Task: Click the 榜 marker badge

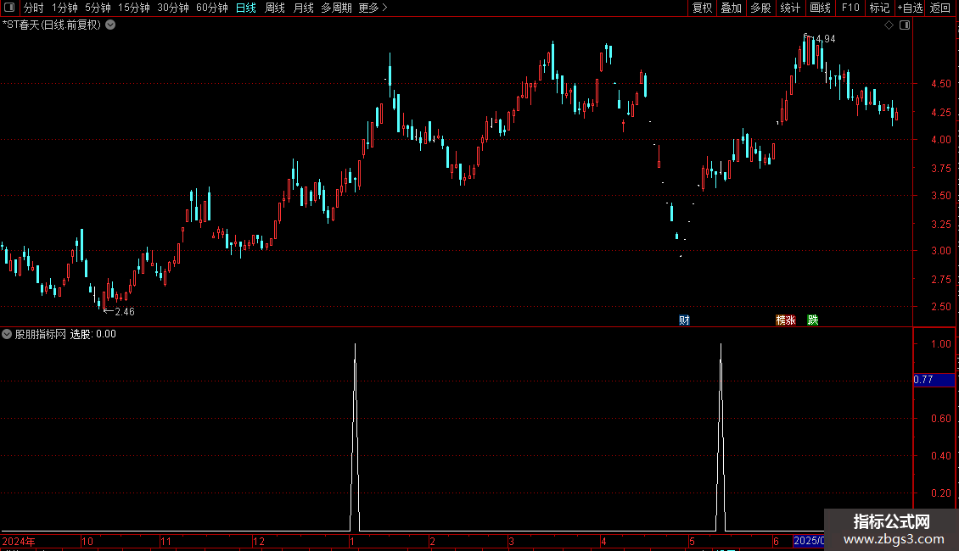Action: coord(781,320)
